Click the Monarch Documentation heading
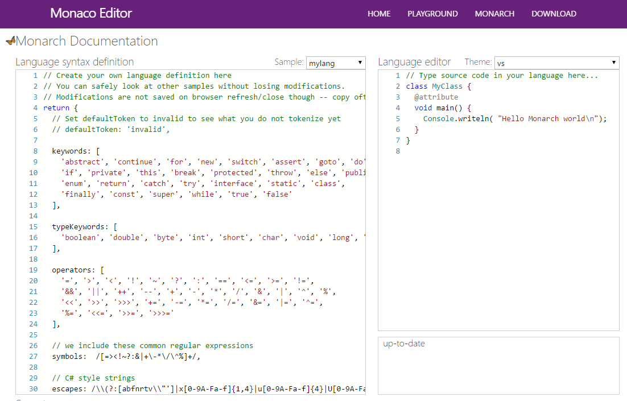Image resolution: width=627 pixels, height=401 pixels. coord(87,41)
